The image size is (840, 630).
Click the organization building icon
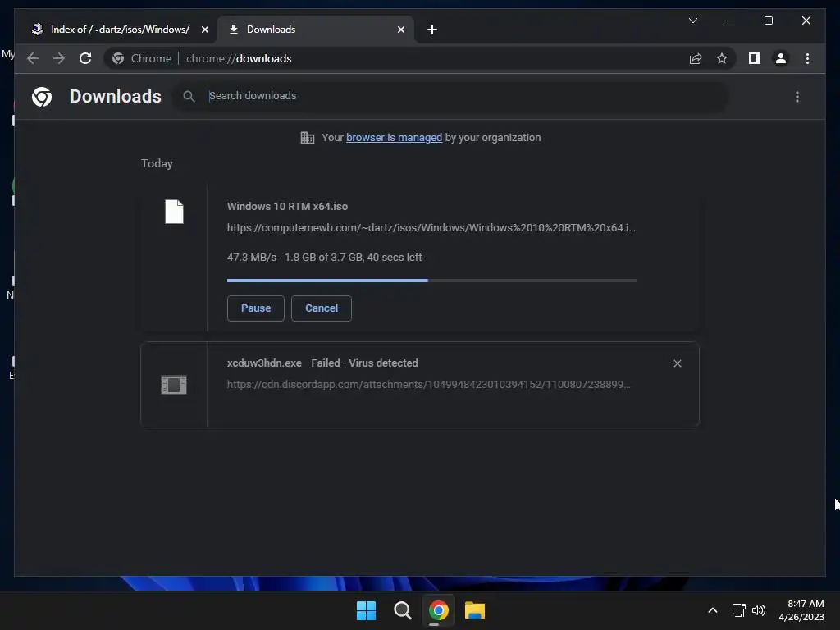pyautogui.click(x=307, y=138)
